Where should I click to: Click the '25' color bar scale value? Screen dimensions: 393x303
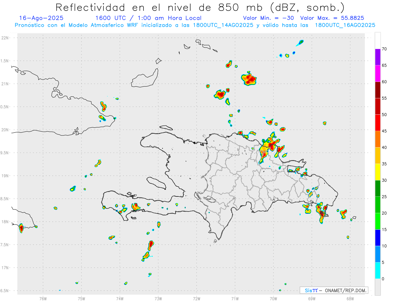(x=384, y=196)
